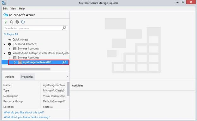The height and width of the screenshot is (121, 197).
Task: Click the Name property label
Action: coord(7,85)
